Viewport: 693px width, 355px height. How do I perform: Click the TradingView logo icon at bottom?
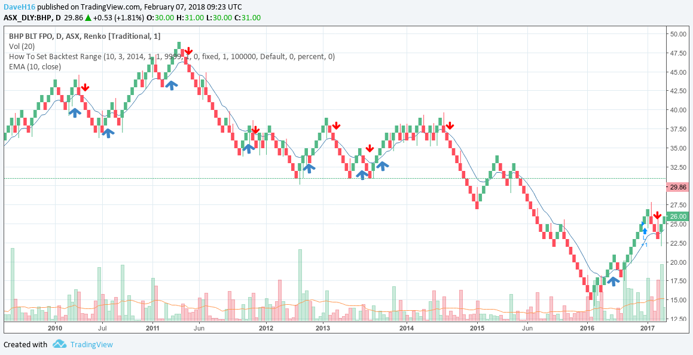[59, 344]
